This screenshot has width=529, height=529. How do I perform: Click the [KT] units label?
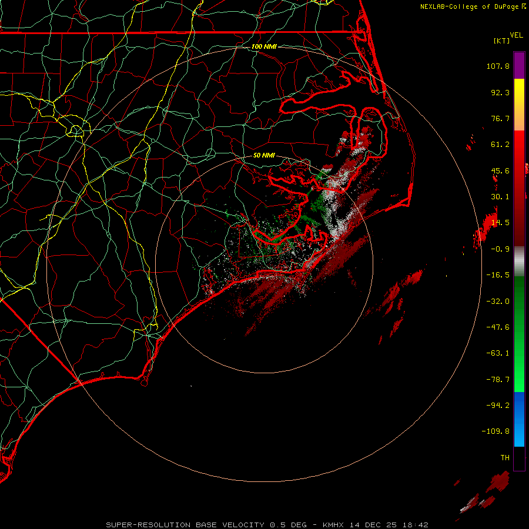point(502,41)
